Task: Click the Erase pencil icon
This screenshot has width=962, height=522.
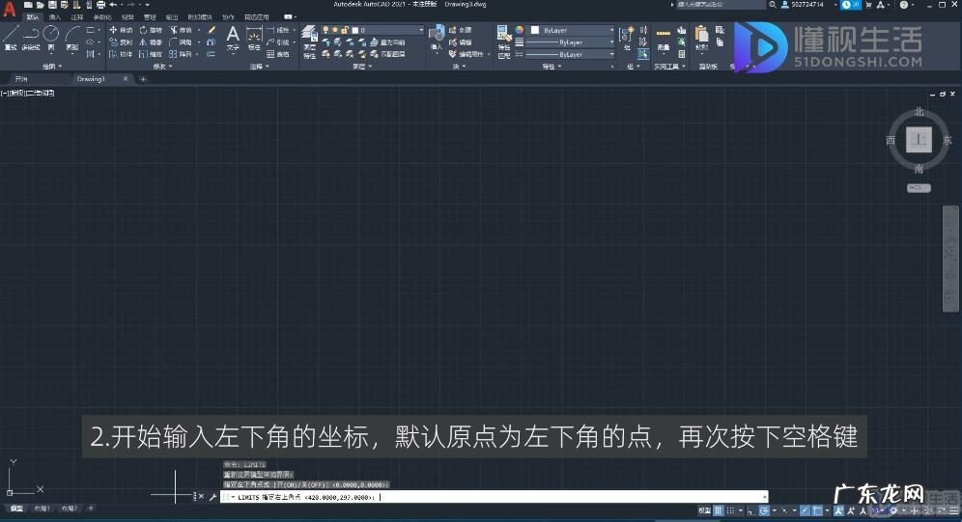Action: [212, 29]
